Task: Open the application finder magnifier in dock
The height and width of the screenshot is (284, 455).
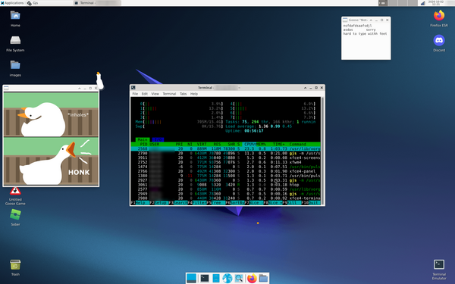Action: pos(239,278)
